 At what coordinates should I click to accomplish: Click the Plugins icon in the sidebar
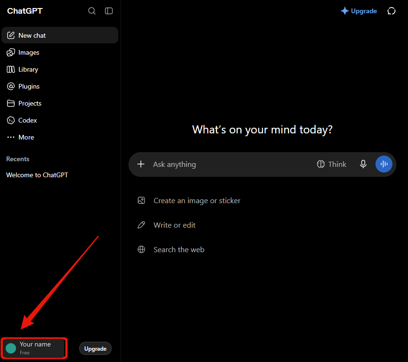pos(11,86)
